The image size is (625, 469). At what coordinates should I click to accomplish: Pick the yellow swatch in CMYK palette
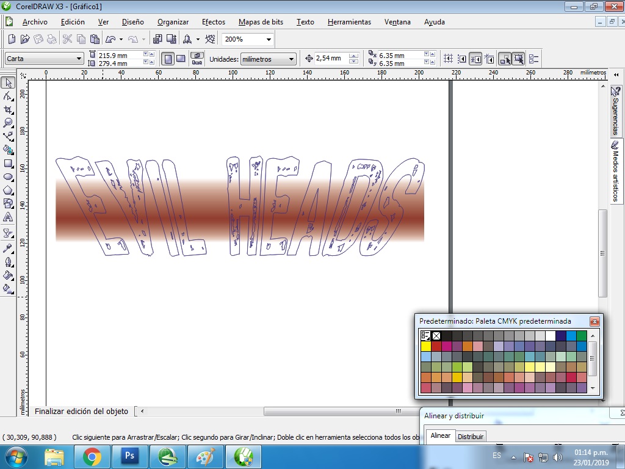425,346
